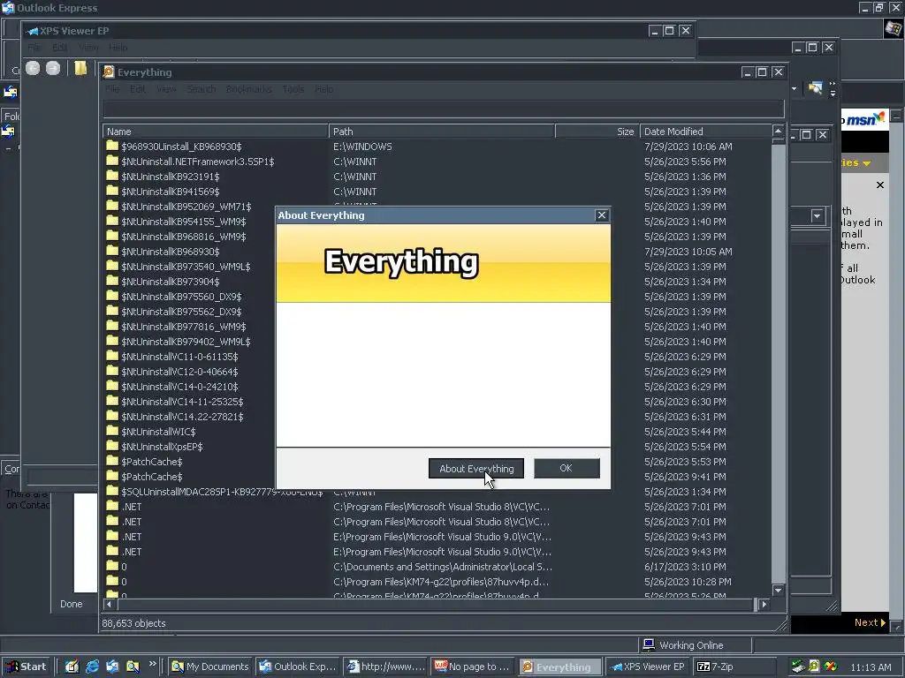This screenshot has height=678, width=905.
Task: Sort results by the Date Modified header
Action: (705, 132)
